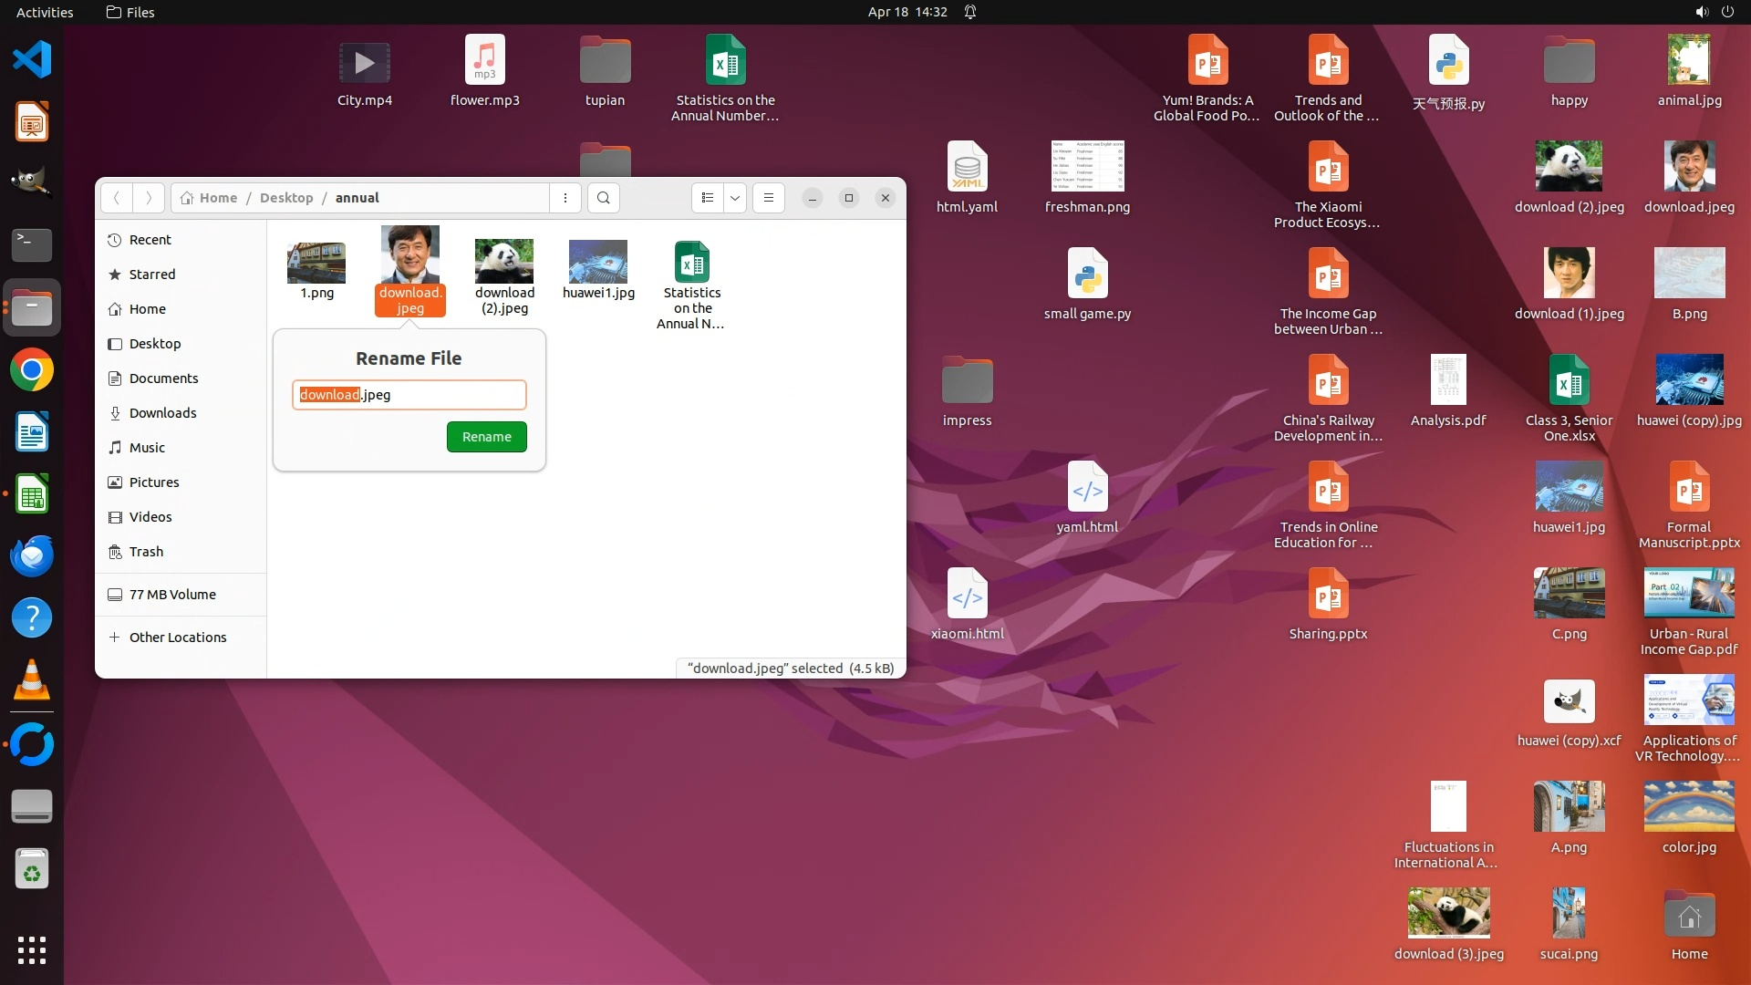Open Starred in the sidebar
This screenshot has width=1751, height=985.
(152, 275)
